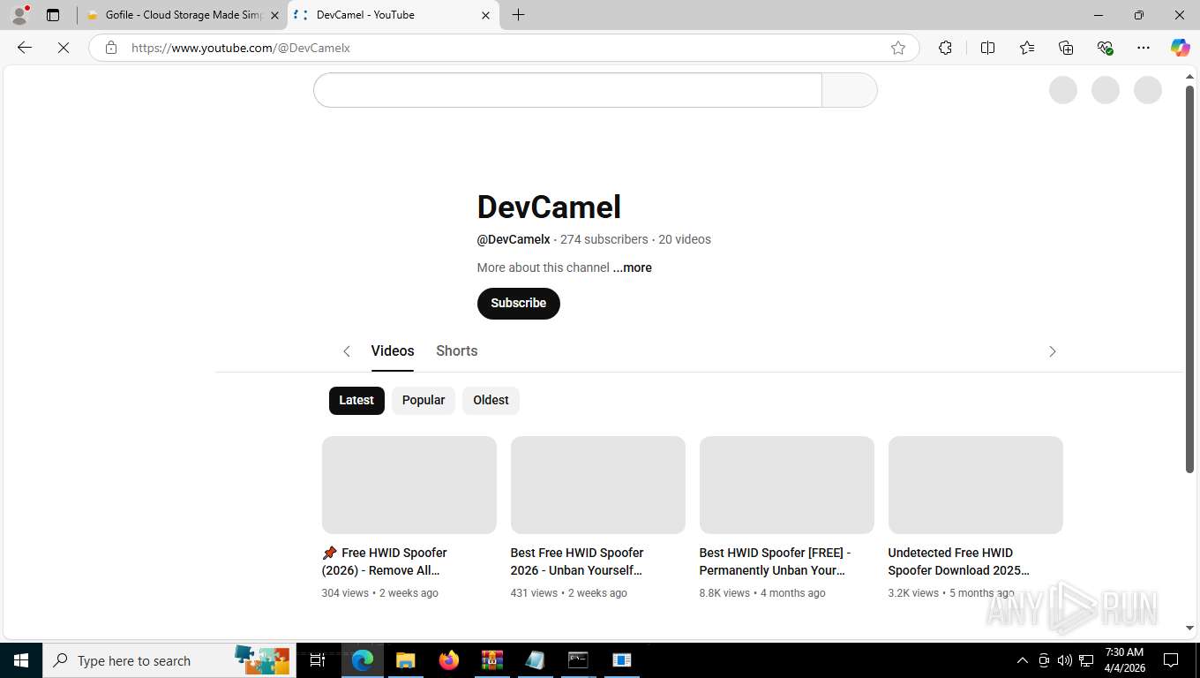
Task: Select DevCamel - YouTube tab
Action: coord(393,15)
